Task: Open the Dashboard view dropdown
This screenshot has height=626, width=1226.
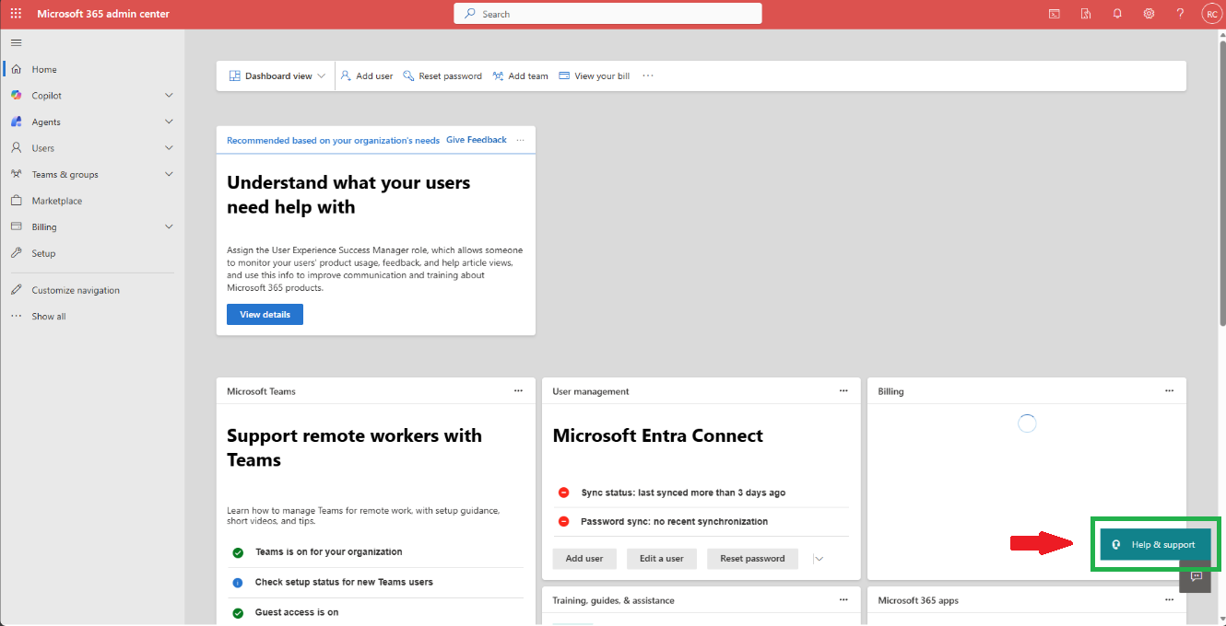Action: (277, 76)
